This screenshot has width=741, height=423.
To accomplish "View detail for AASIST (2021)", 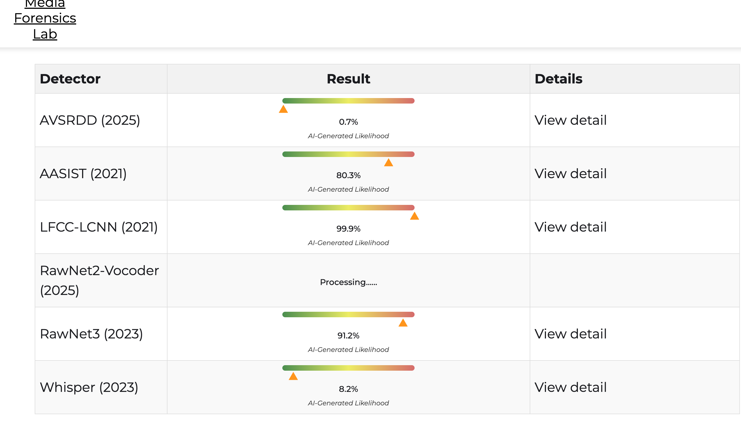I will pos(570,174).
